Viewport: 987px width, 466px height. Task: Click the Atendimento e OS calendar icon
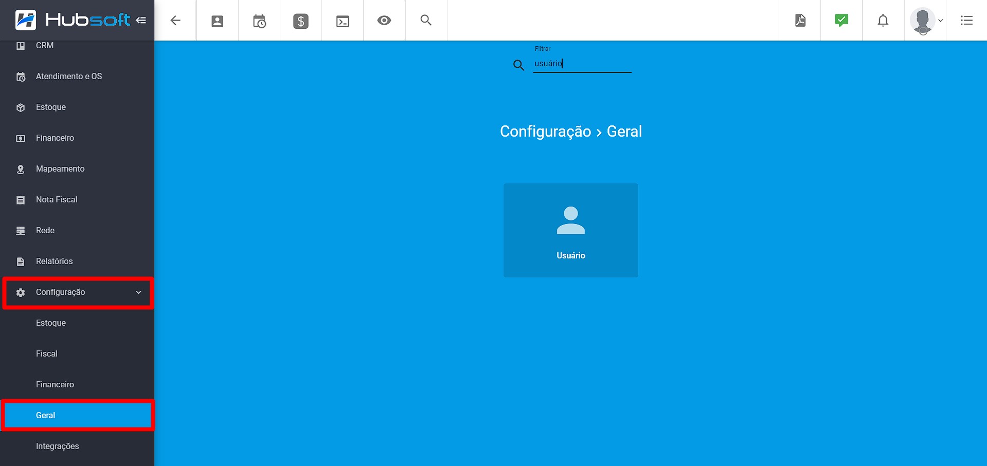[21, 77]
